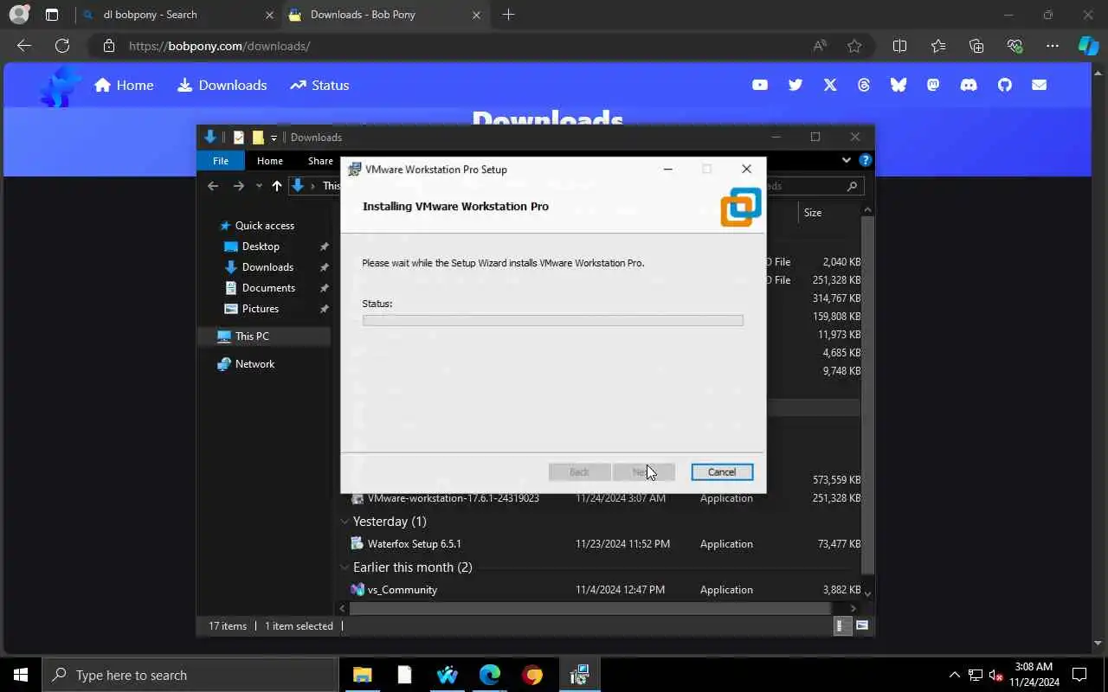Viewport: 1108px width, 692px height.
Task: Open Edge Settings and more menu
Action: point(1053,46)
